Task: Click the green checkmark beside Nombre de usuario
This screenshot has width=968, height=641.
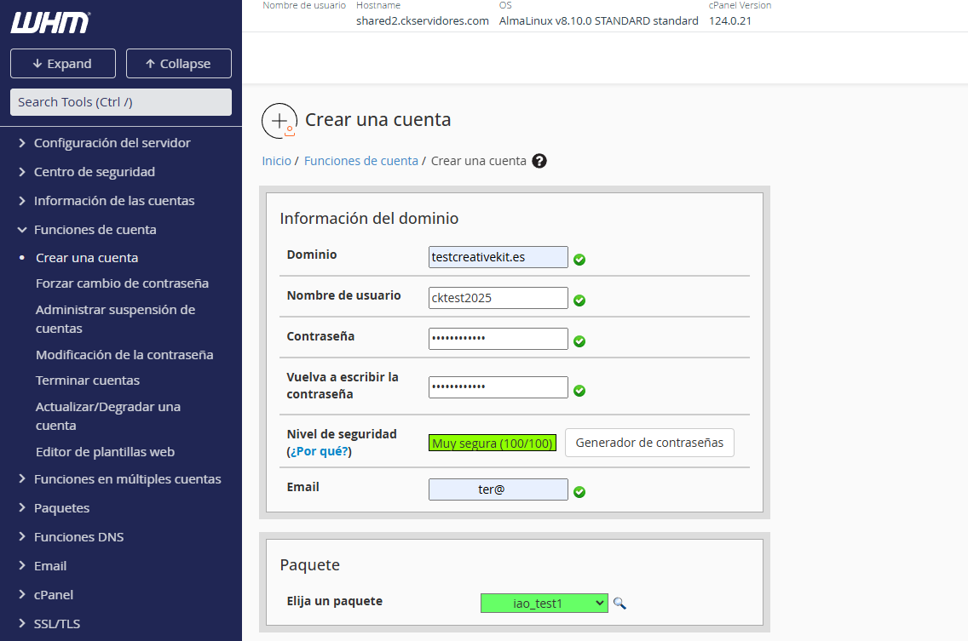Action: tap(579, 300)
